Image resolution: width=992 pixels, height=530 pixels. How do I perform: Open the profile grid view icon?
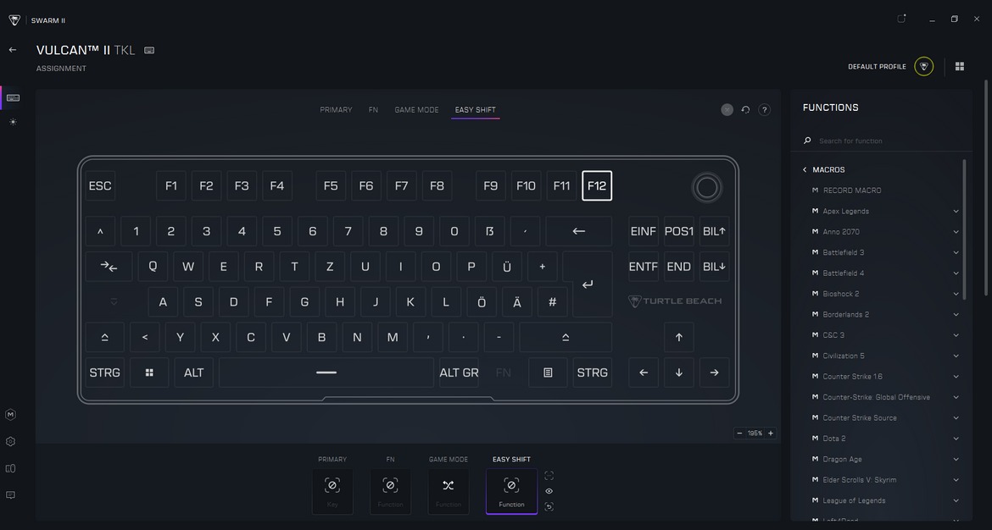click(960, 67)
